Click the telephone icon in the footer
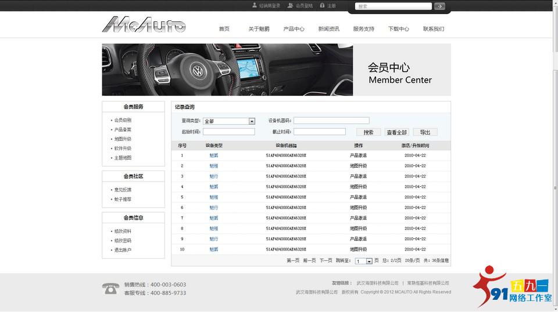Screen dimensions: 558x312 click(110, 289)
